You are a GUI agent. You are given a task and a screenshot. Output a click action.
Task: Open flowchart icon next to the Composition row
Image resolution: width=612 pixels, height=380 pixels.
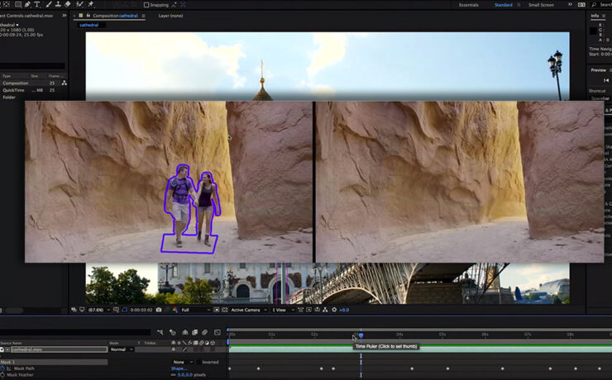pos(64,83)
